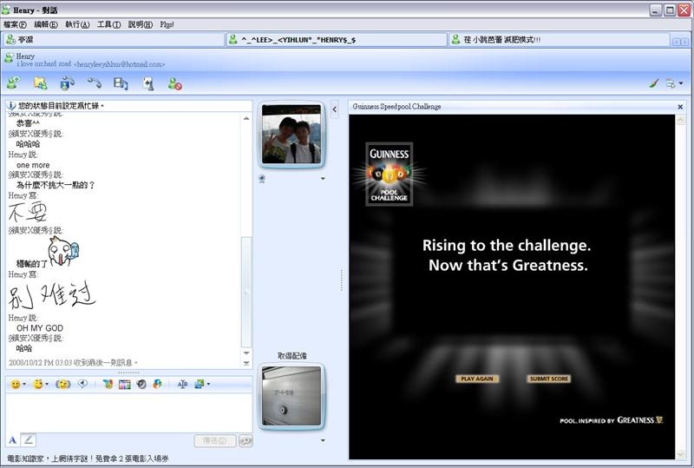Screen dimensions: 694x468
Task: Open the color scheme paintbrush icon
Action: [x=654, y=82]
